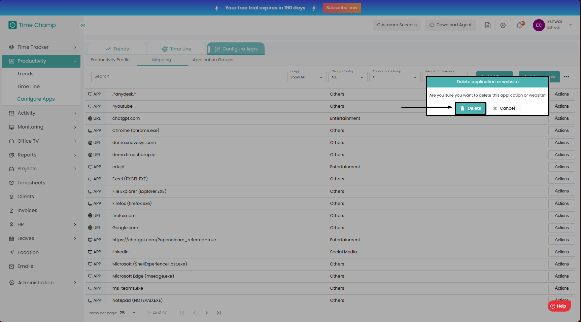Click the Administration gear icon
The image size is (581, 322).
[12, 283]
